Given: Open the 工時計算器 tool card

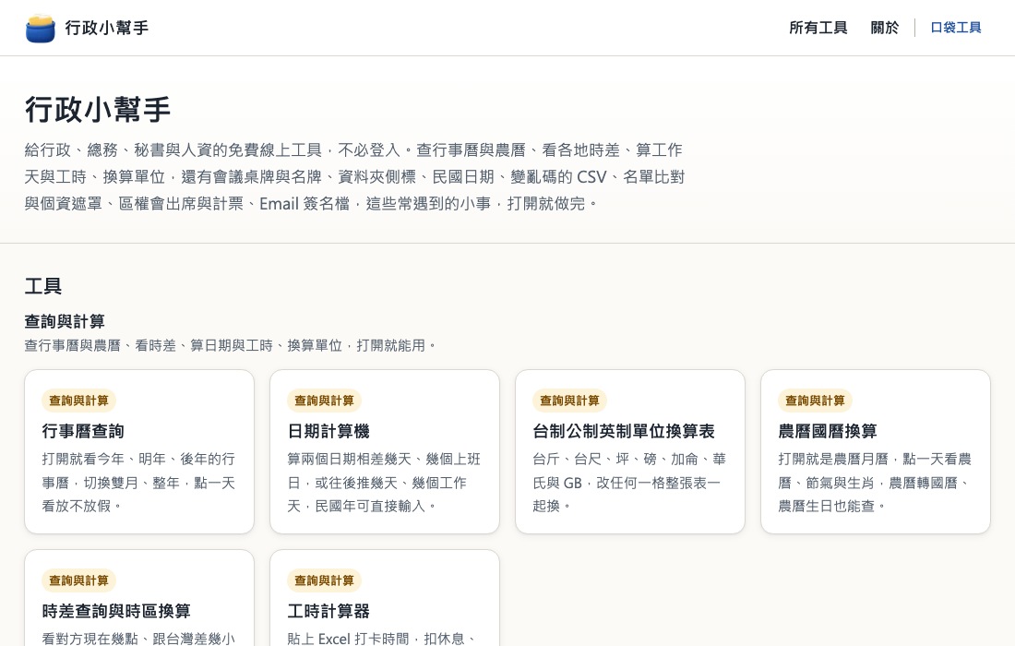Looking at the screenshot, I should 385,598.
